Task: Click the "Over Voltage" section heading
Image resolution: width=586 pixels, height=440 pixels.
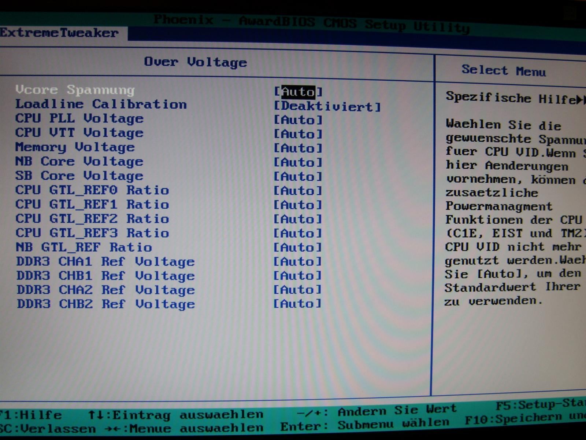Action: point(196,62)
